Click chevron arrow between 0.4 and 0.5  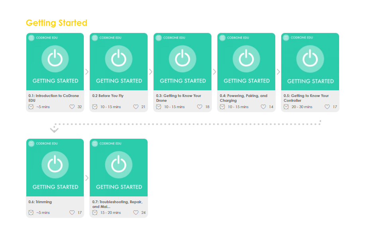click(278, 72)
